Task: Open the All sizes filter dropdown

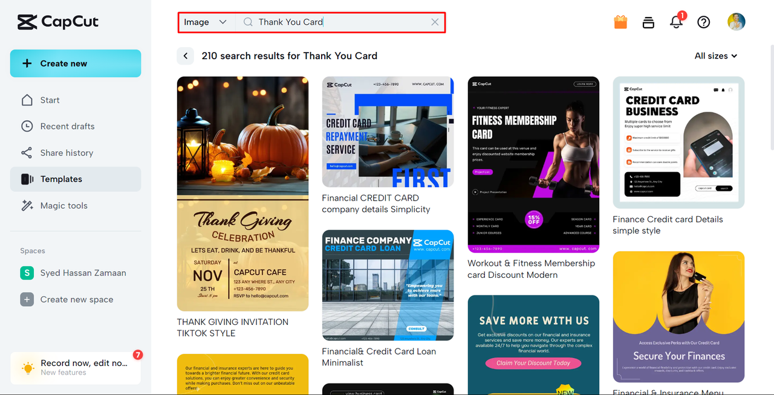Action: pos(716,56)
